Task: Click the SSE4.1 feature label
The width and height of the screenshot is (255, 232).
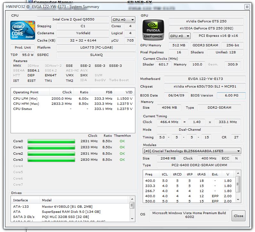Action: click(x=33, y=71)
